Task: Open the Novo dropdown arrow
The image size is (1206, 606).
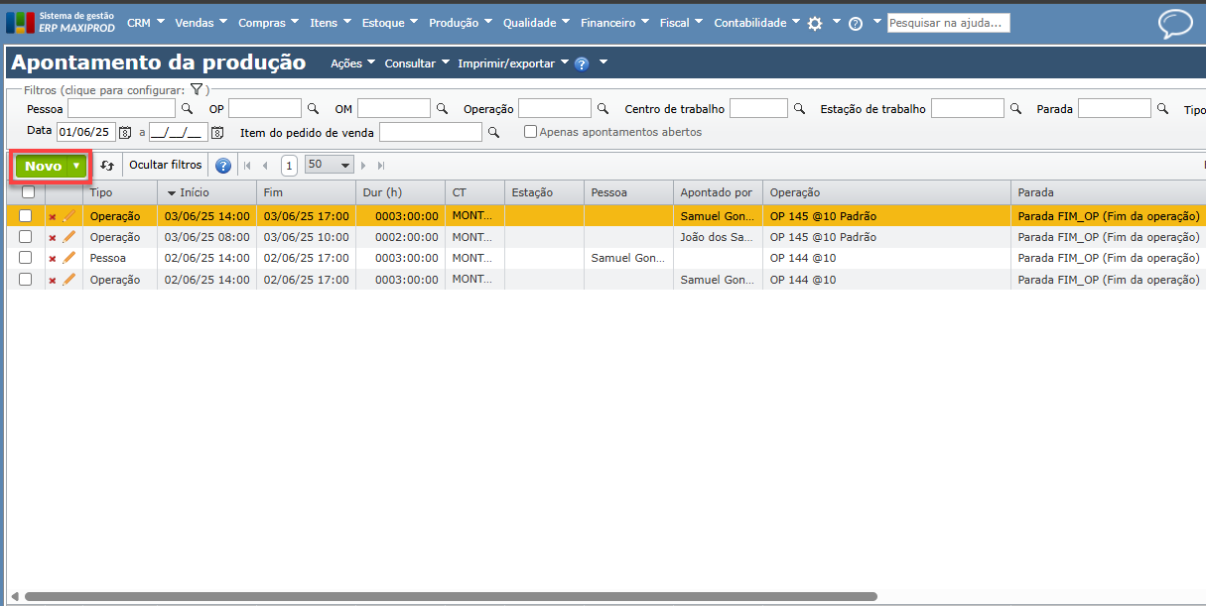Action: pos(76,166)
